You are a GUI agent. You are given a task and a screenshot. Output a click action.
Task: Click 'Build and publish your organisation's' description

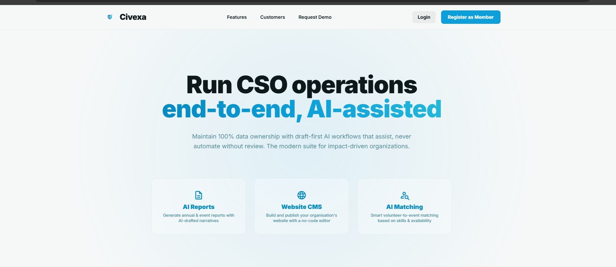[x=301, y=218]
